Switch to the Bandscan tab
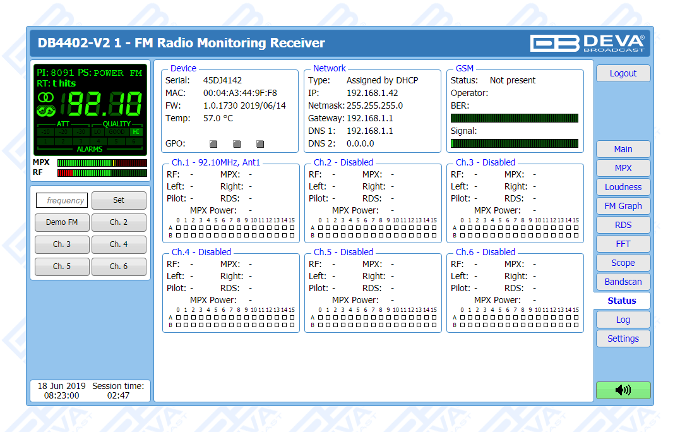Viewport: 680px width, 432px height. [623, 282]
